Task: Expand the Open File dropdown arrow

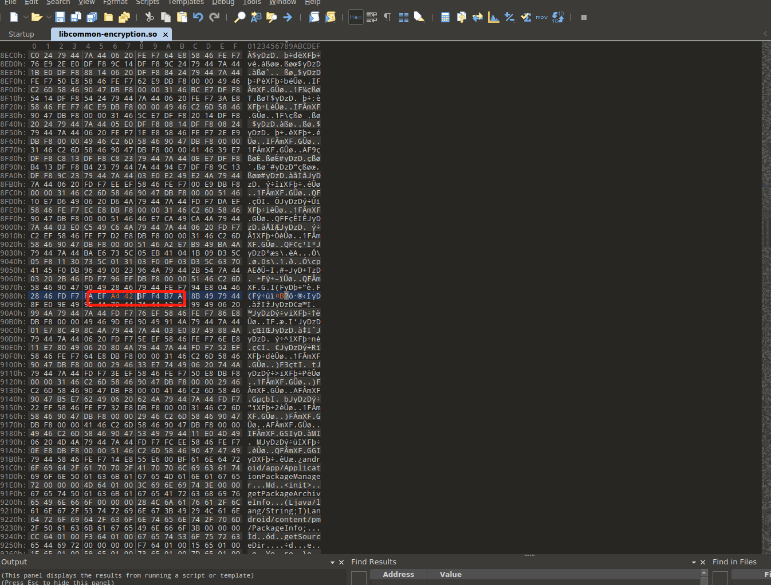Action: point(48,17)
